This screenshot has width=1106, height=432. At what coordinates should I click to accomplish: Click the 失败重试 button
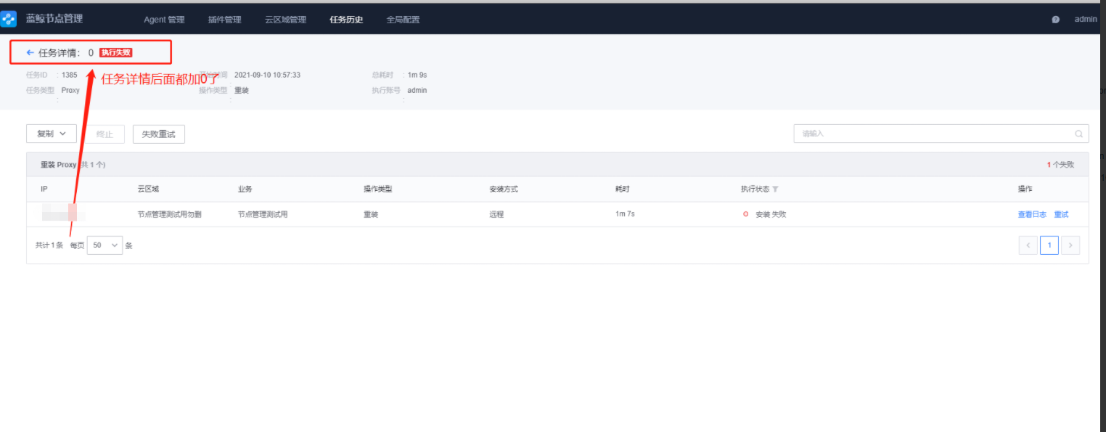[x=158, y=134]
